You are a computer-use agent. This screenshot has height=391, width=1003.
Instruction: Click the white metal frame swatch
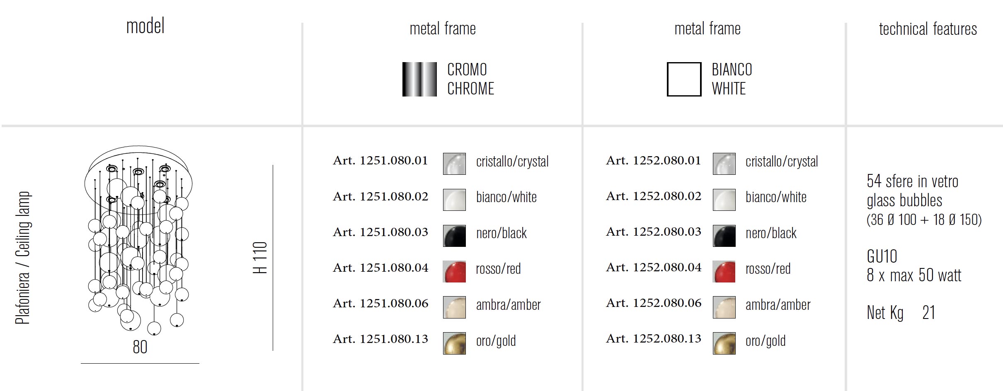point(684,80)
